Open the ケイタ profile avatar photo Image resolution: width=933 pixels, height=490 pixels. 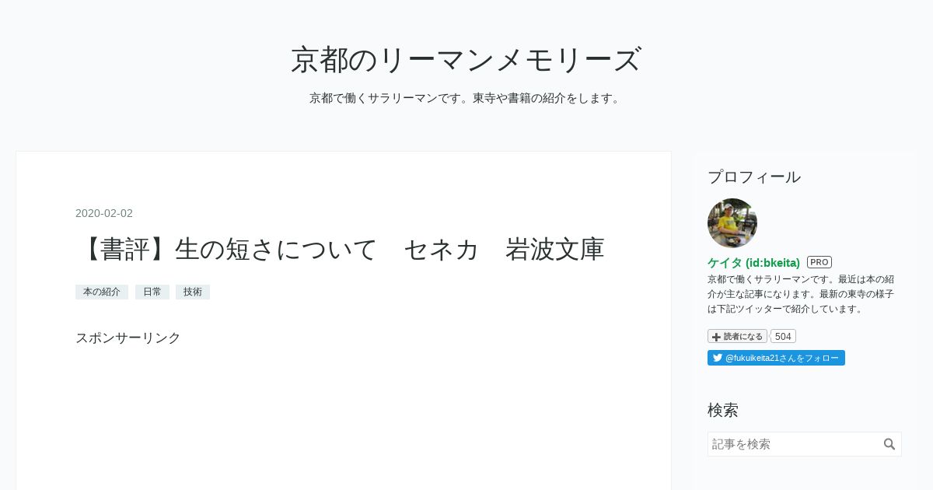732,223
